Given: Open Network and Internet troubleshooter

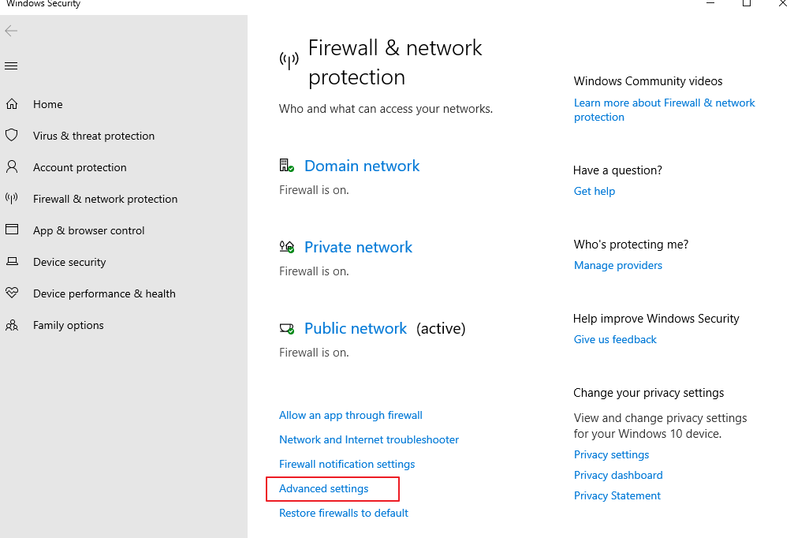Looking at the screenshot, I should tap(369, 440).
